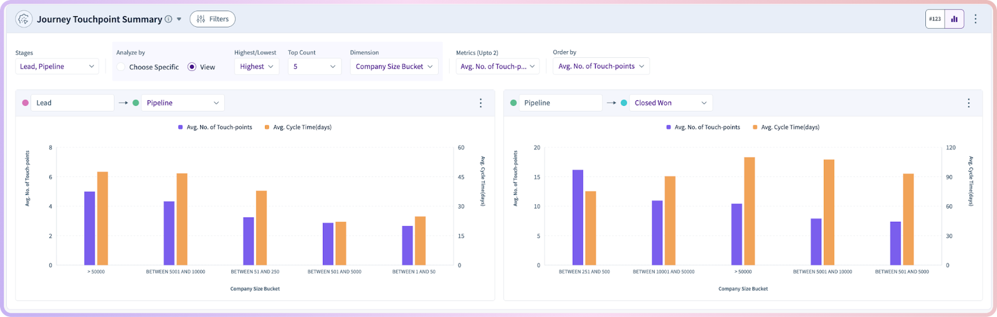The width and height of the screenshot is (997, 317).
Task: Click the teal Closed Won stage dot
Action: pos(624,103)
